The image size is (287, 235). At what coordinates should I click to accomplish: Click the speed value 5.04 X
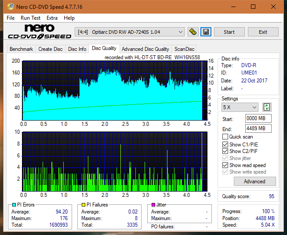coord(268,225)
